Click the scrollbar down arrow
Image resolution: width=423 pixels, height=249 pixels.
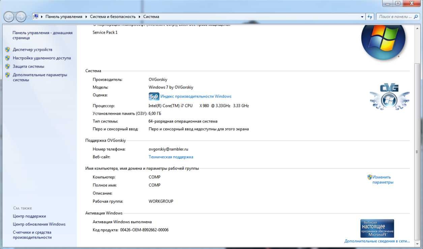pyautogui.click(x=417, y=244)
